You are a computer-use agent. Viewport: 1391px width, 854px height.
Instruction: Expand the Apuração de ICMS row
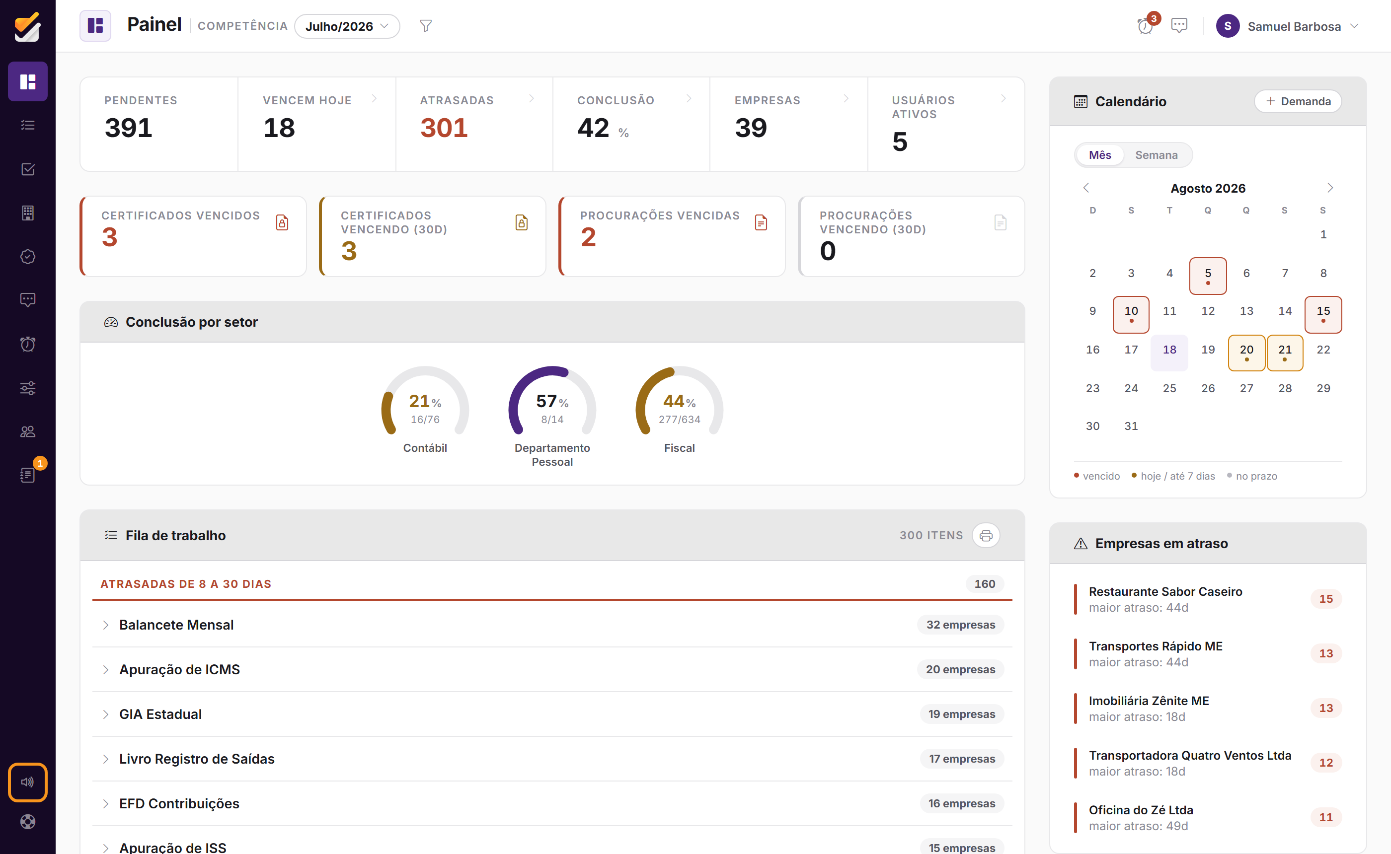coord(552,669)
